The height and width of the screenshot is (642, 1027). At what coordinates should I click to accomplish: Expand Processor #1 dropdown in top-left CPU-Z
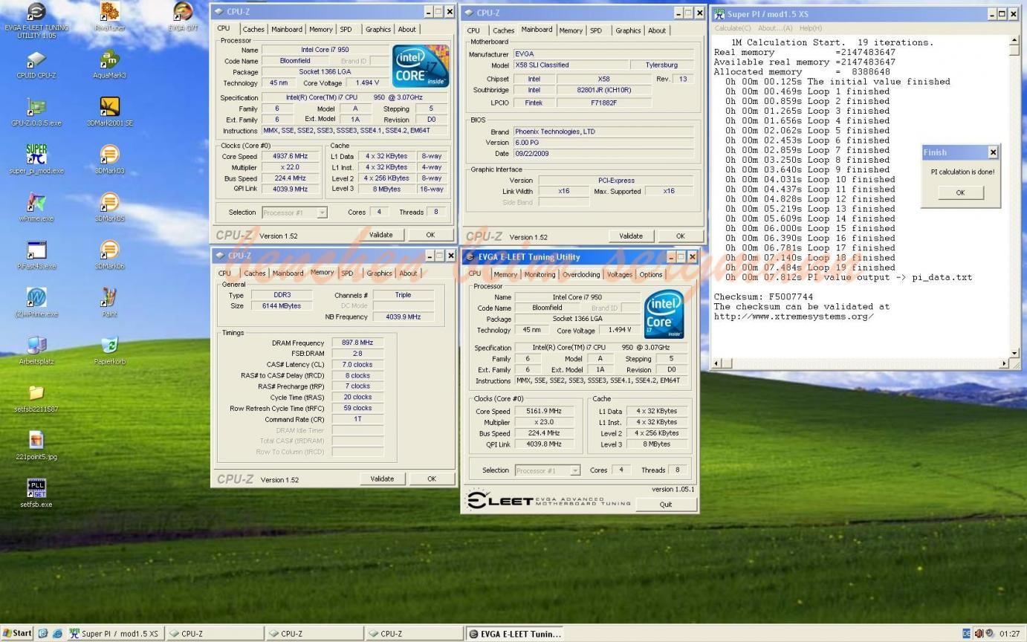322,213
